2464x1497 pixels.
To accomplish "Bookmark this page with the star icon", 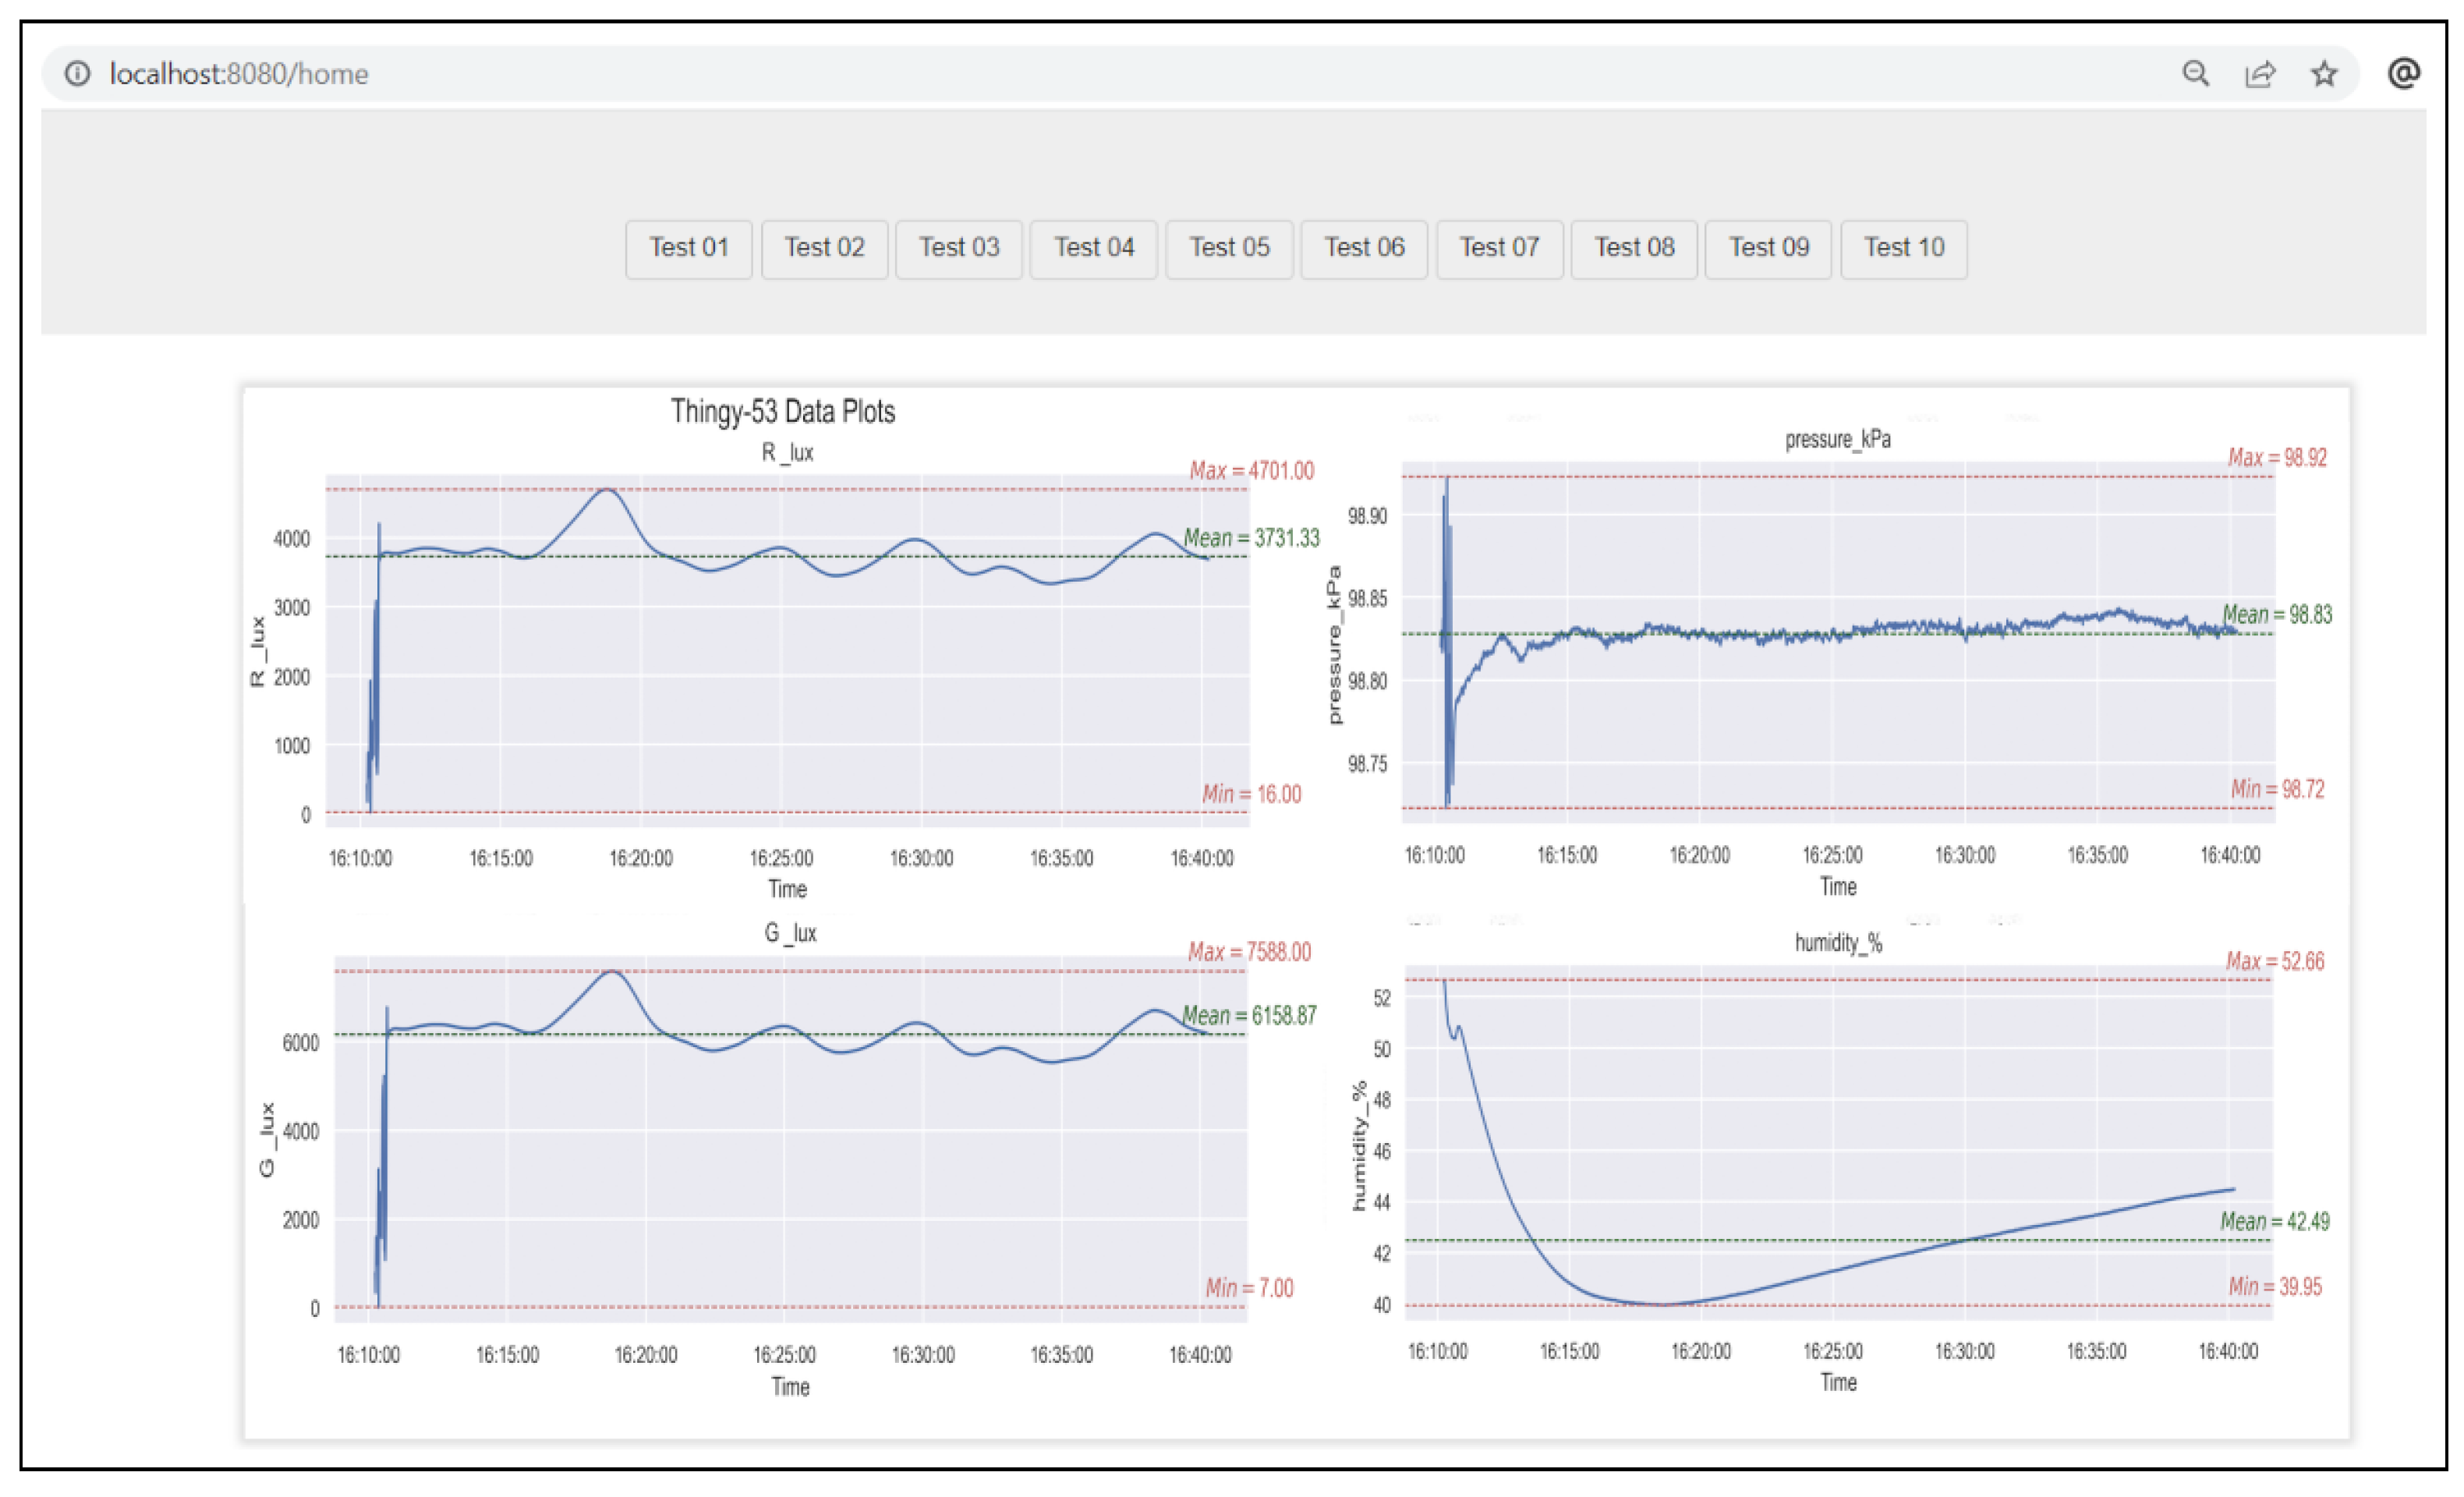I will point(2324,73).
